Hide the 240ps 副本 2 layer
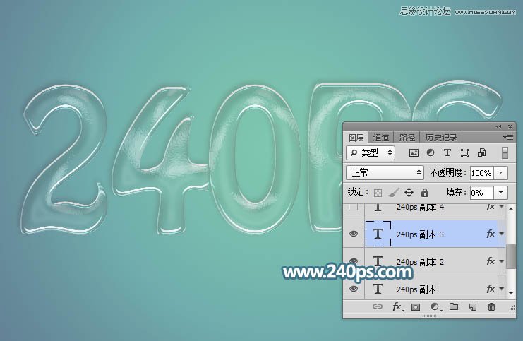The height and width of the screenshot is (341, 523). (354, 261)
